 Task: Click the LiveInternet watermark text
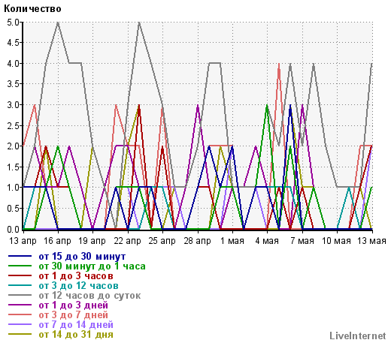coord(358,336)
